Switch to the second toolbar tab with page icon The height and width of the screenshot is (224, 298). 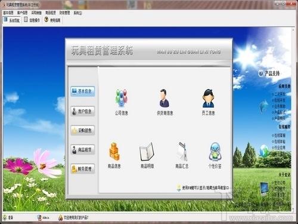(32, 20)
